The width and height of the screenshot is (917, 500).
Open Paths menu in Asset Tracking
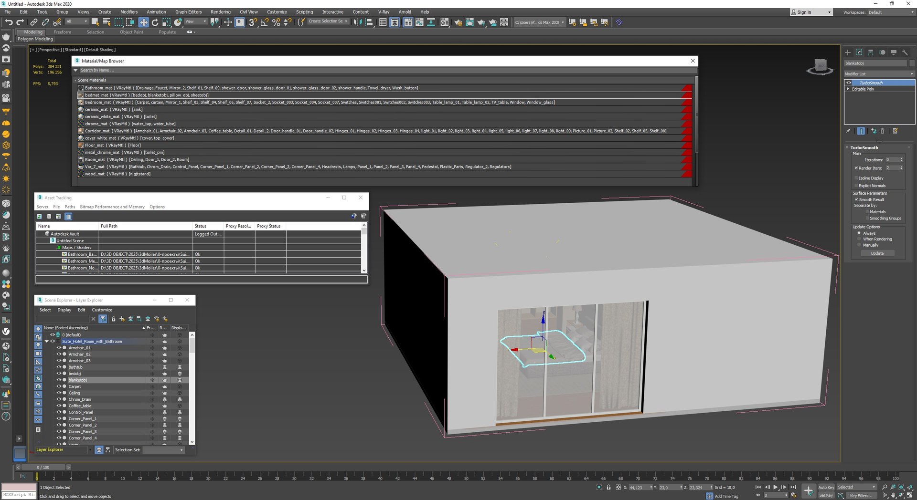70,207
